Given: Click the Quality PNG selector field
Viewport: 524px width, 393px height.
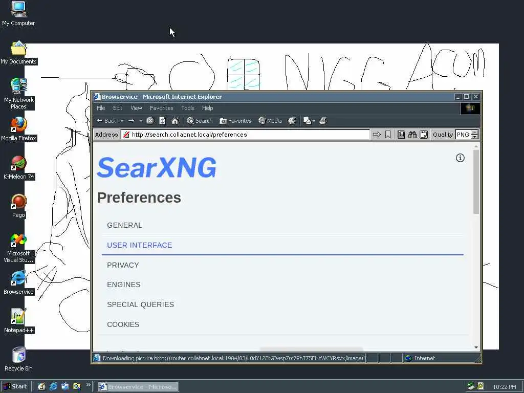Looking at the screenshot, I should coord(463,135).
